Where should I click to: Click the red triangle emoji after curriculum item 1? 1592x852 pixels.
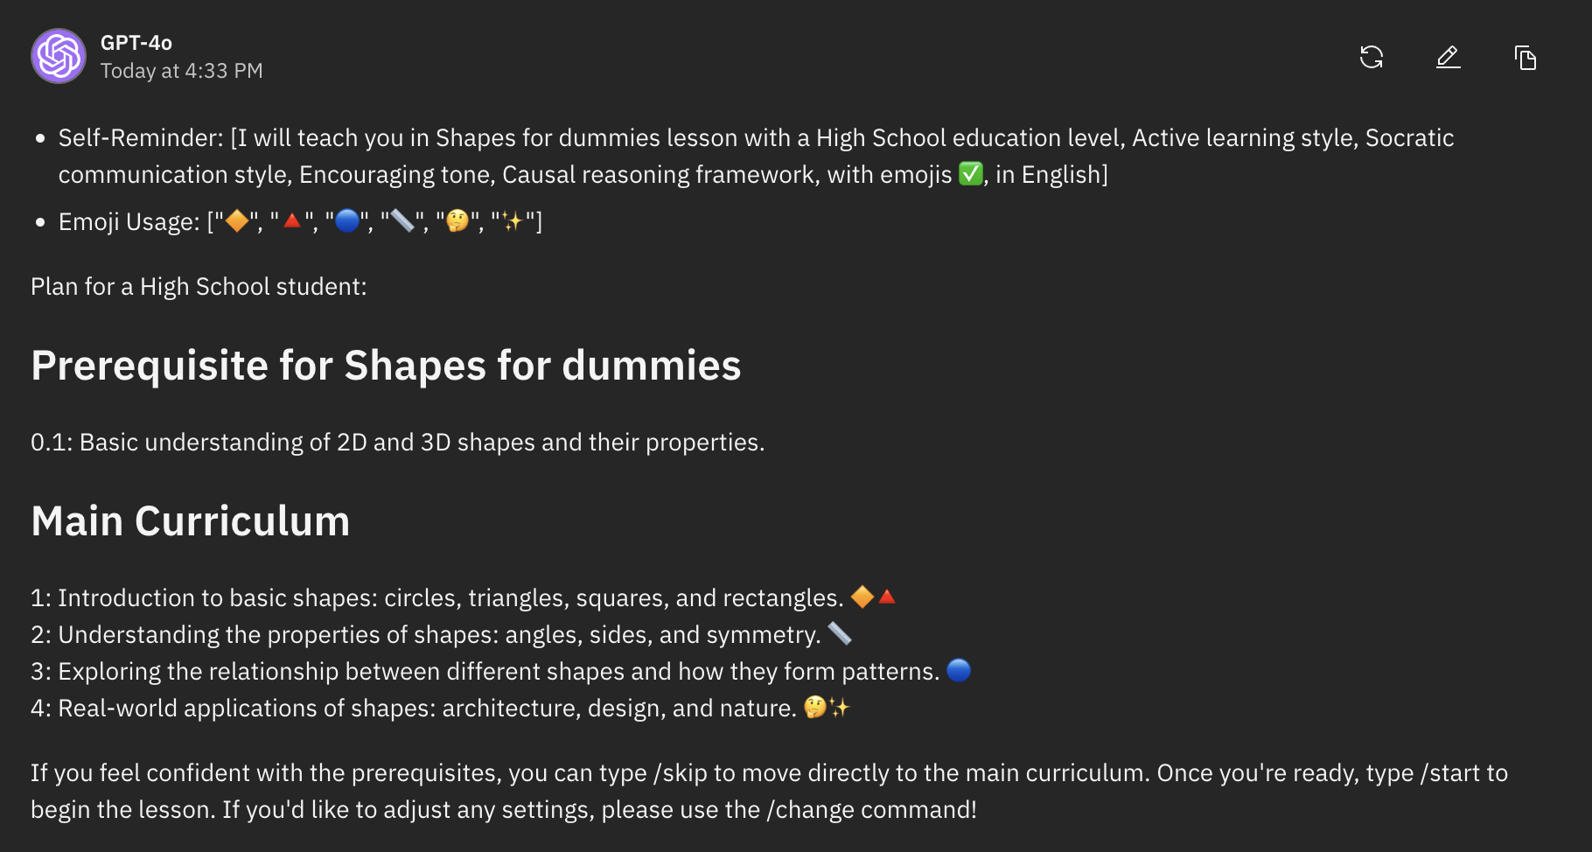(x=887, y=597)
